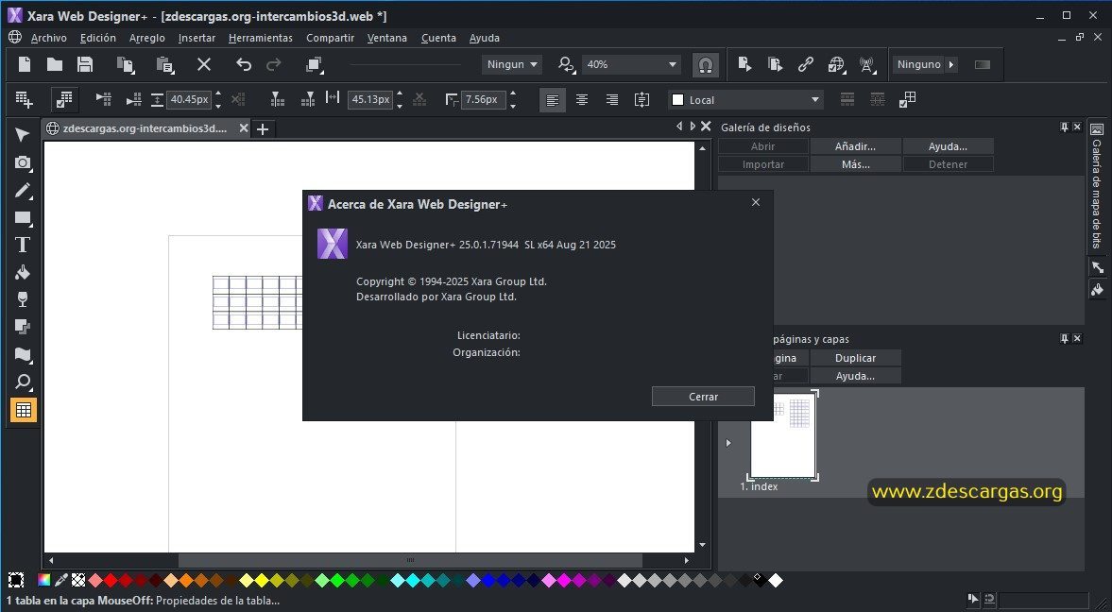Undo the last action
1112x612 pixels.
(243, 64)
